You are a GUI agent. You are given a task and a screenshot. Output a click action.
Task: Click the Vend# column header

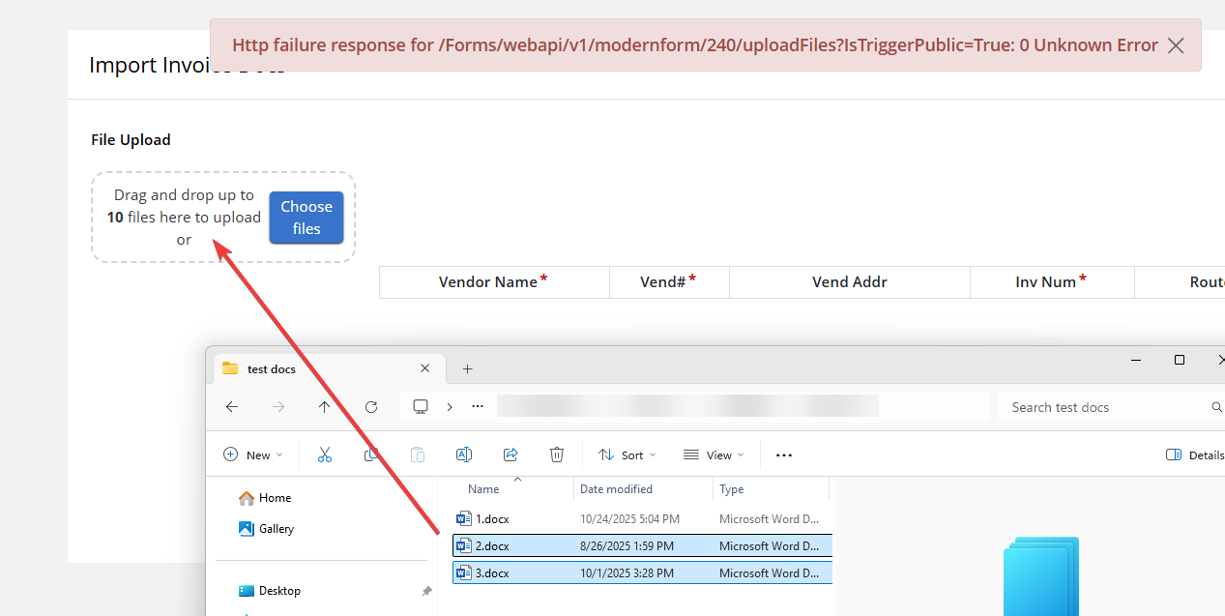669,282
